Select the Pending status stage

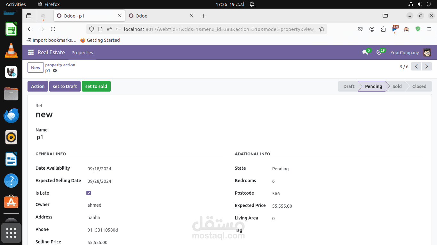point(373,86)
